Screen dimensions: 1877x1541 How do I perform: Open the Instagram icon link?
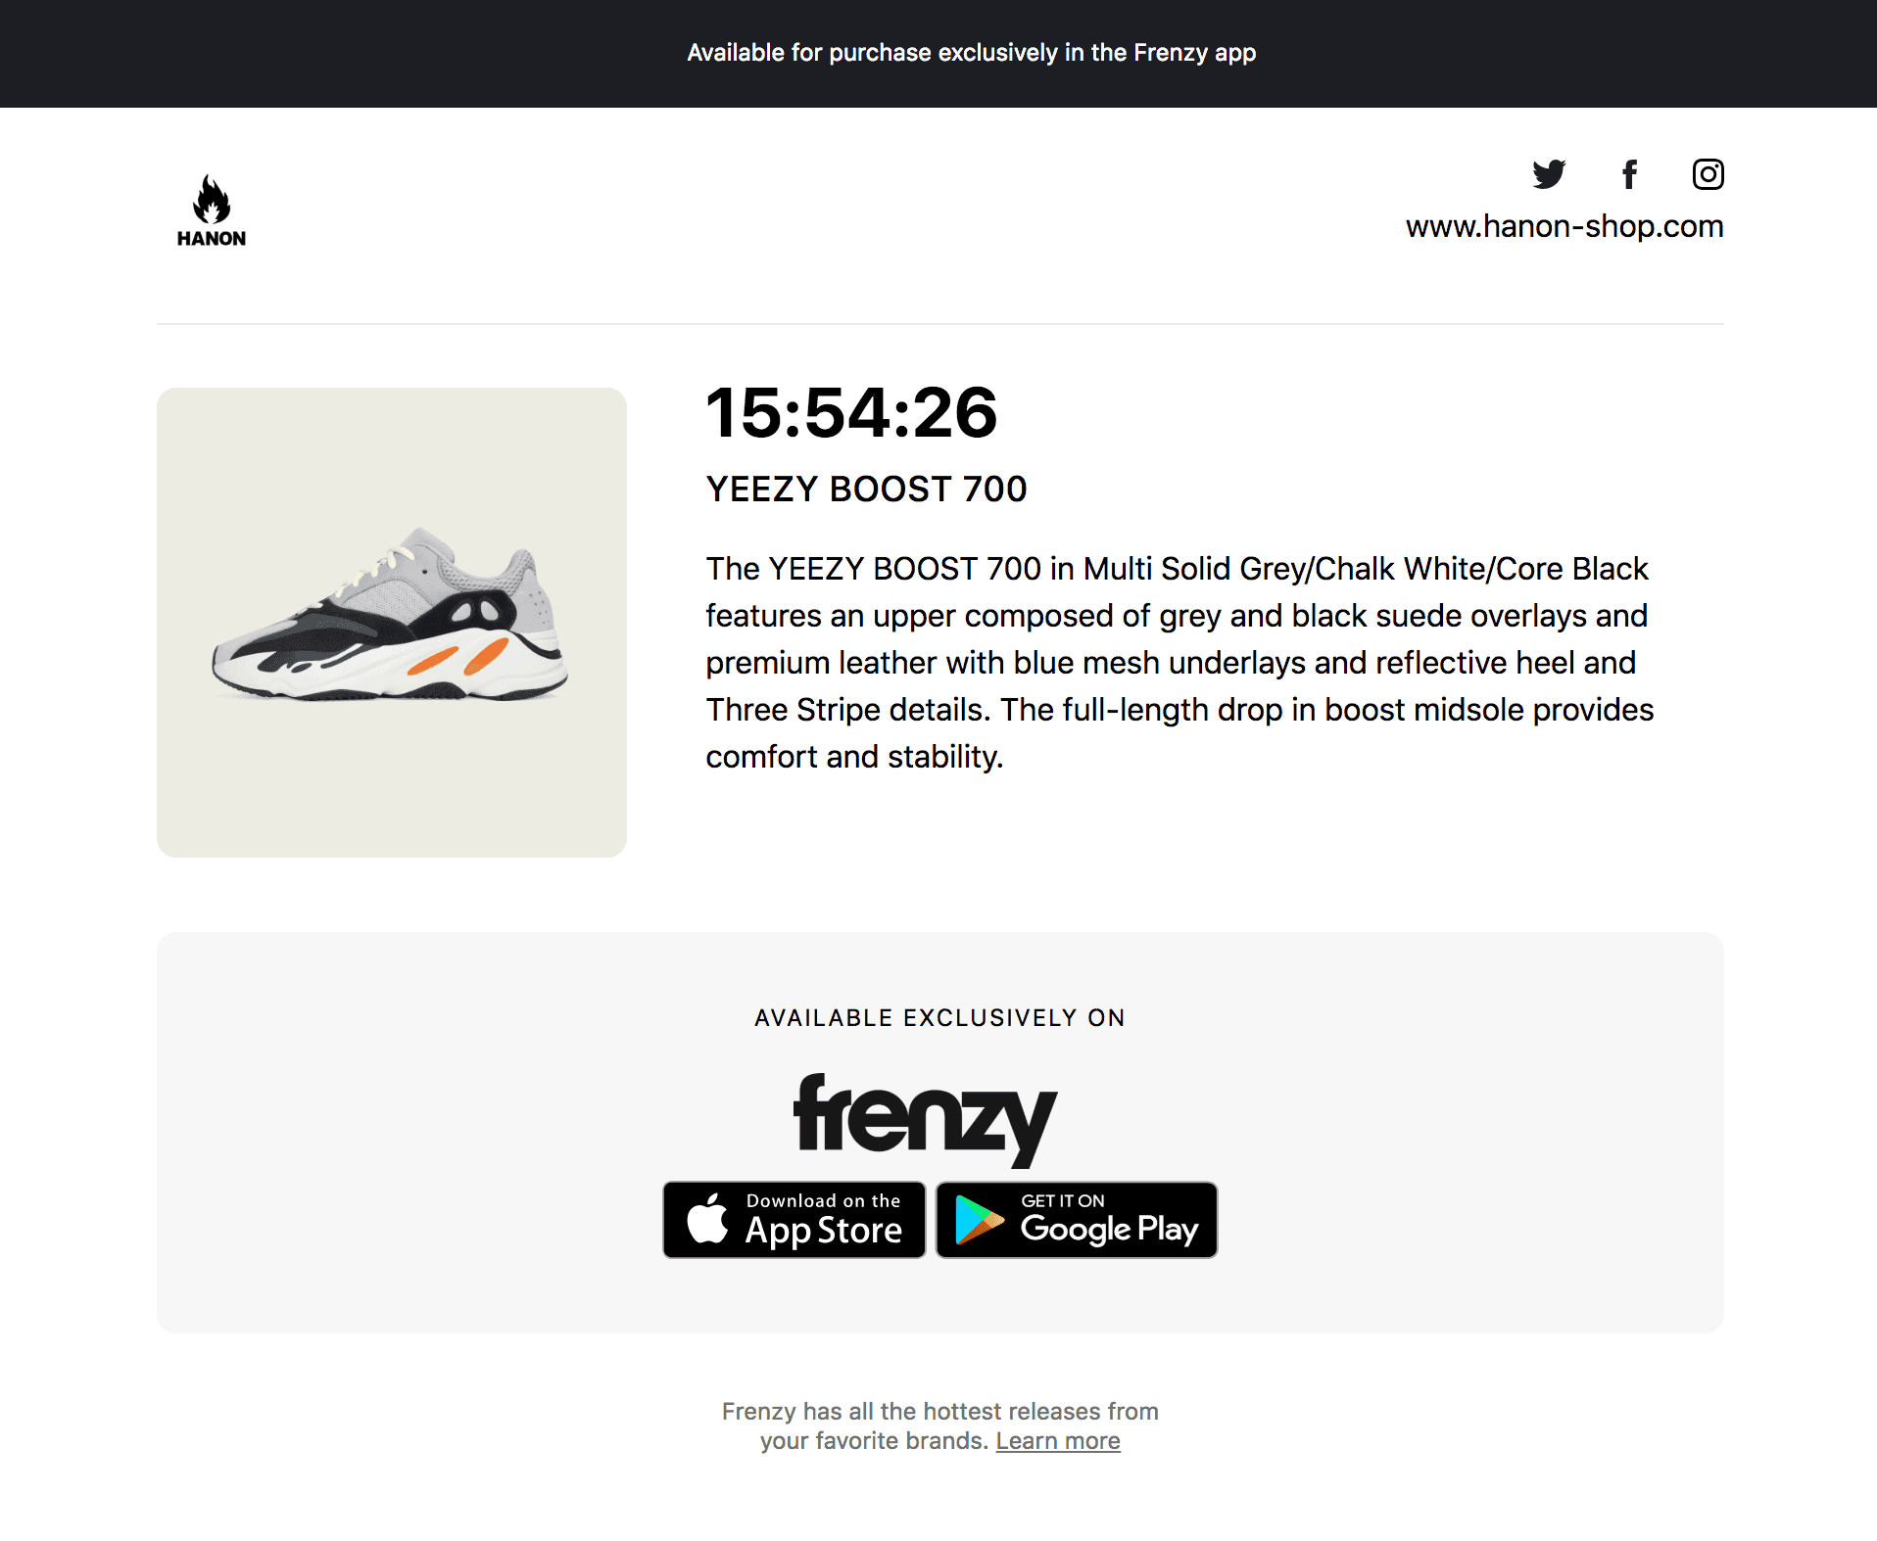click(x=1708, y=174)
